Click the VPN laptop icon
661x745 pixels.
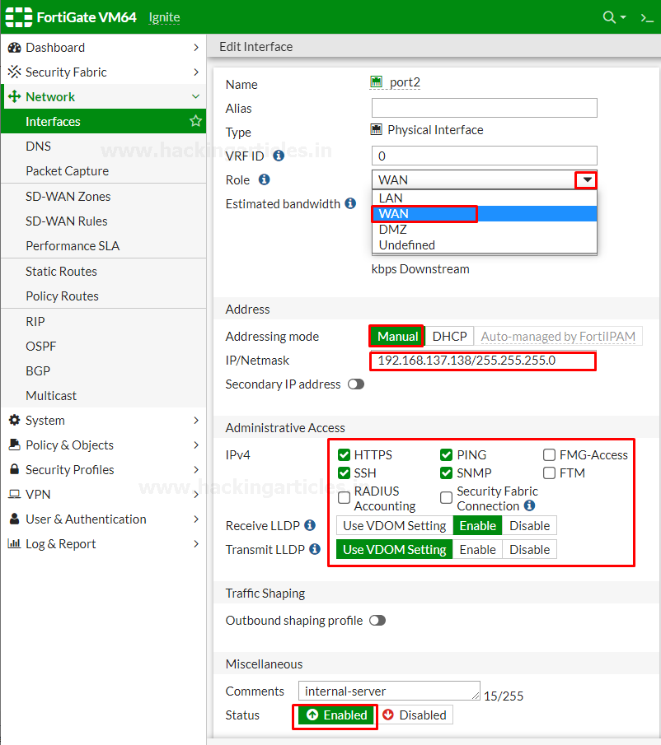[15, 494]
